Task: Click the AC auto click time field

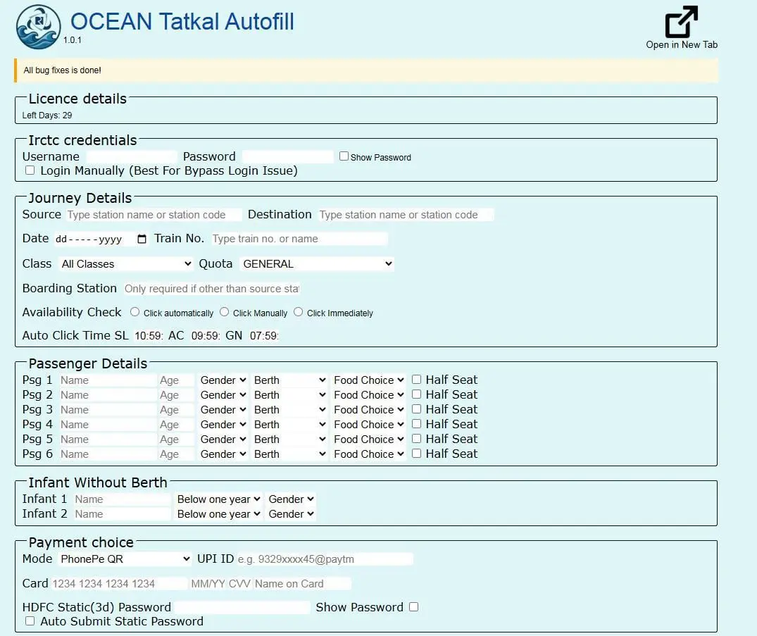Action: pos(206,336)
